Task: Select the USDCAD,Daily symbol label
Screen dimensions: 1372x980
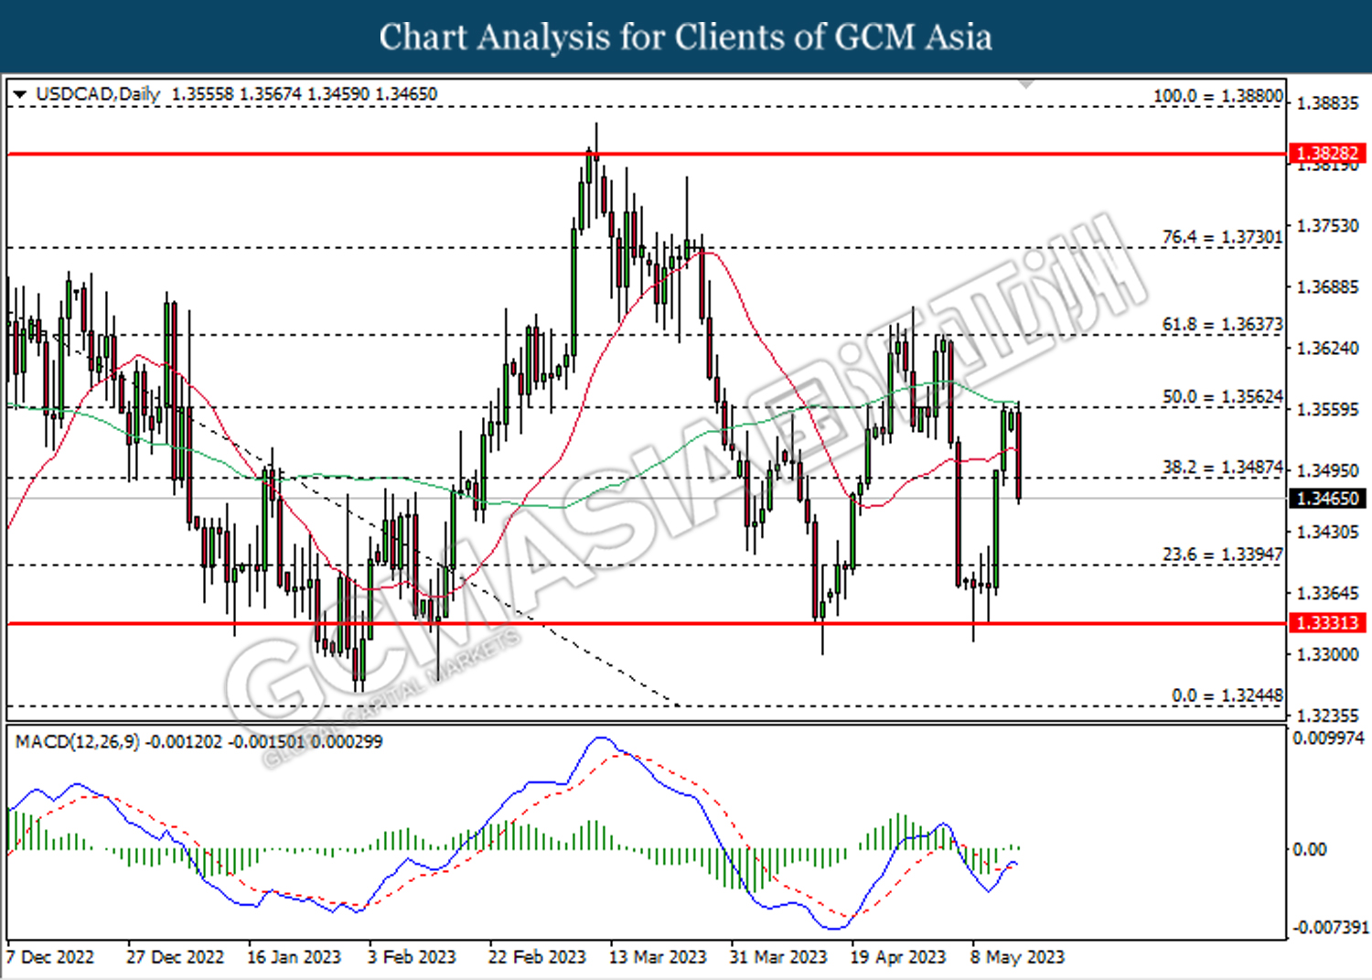Action: point(98,94)
